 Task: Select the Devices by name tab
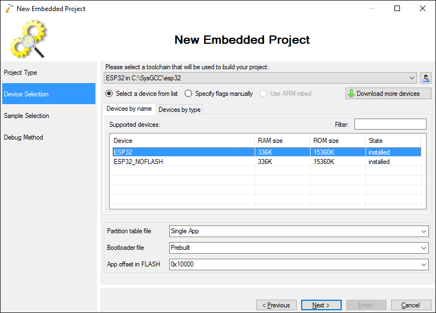pyautogui.click(x=129, y=109)
